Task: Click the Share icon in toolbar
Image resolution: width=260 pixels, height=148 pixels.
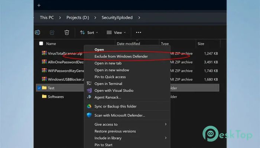Action: (52, 33)
